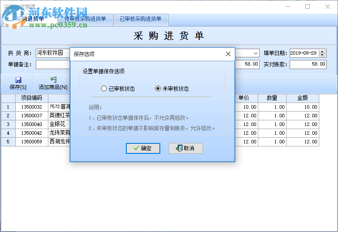338x232 pixels.
Task: Click the Save [S] floppy disk icon
Action: point(18,80)
